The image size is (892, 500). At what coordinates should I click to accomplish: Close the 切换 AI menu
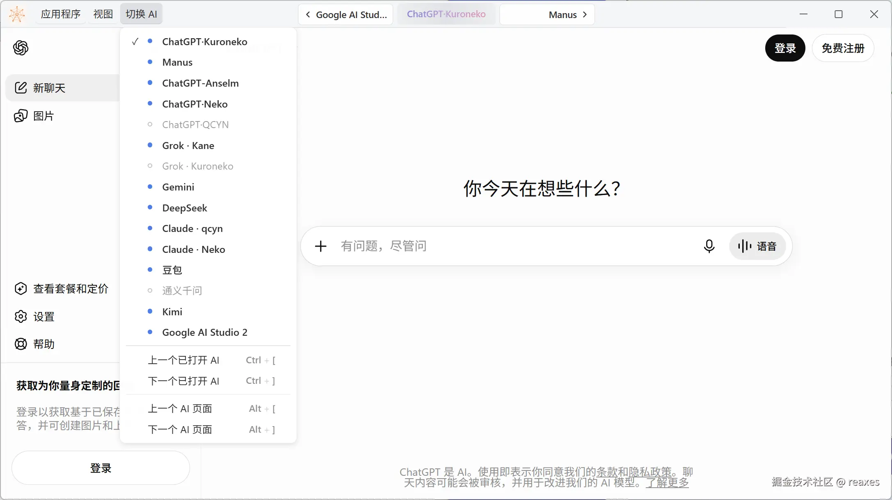click(x=142, y=14)
